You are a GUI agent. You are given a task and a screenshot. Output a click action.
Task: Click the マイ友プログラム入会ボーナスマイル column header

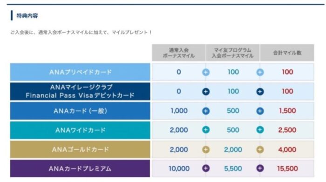(x=233, y=53)
